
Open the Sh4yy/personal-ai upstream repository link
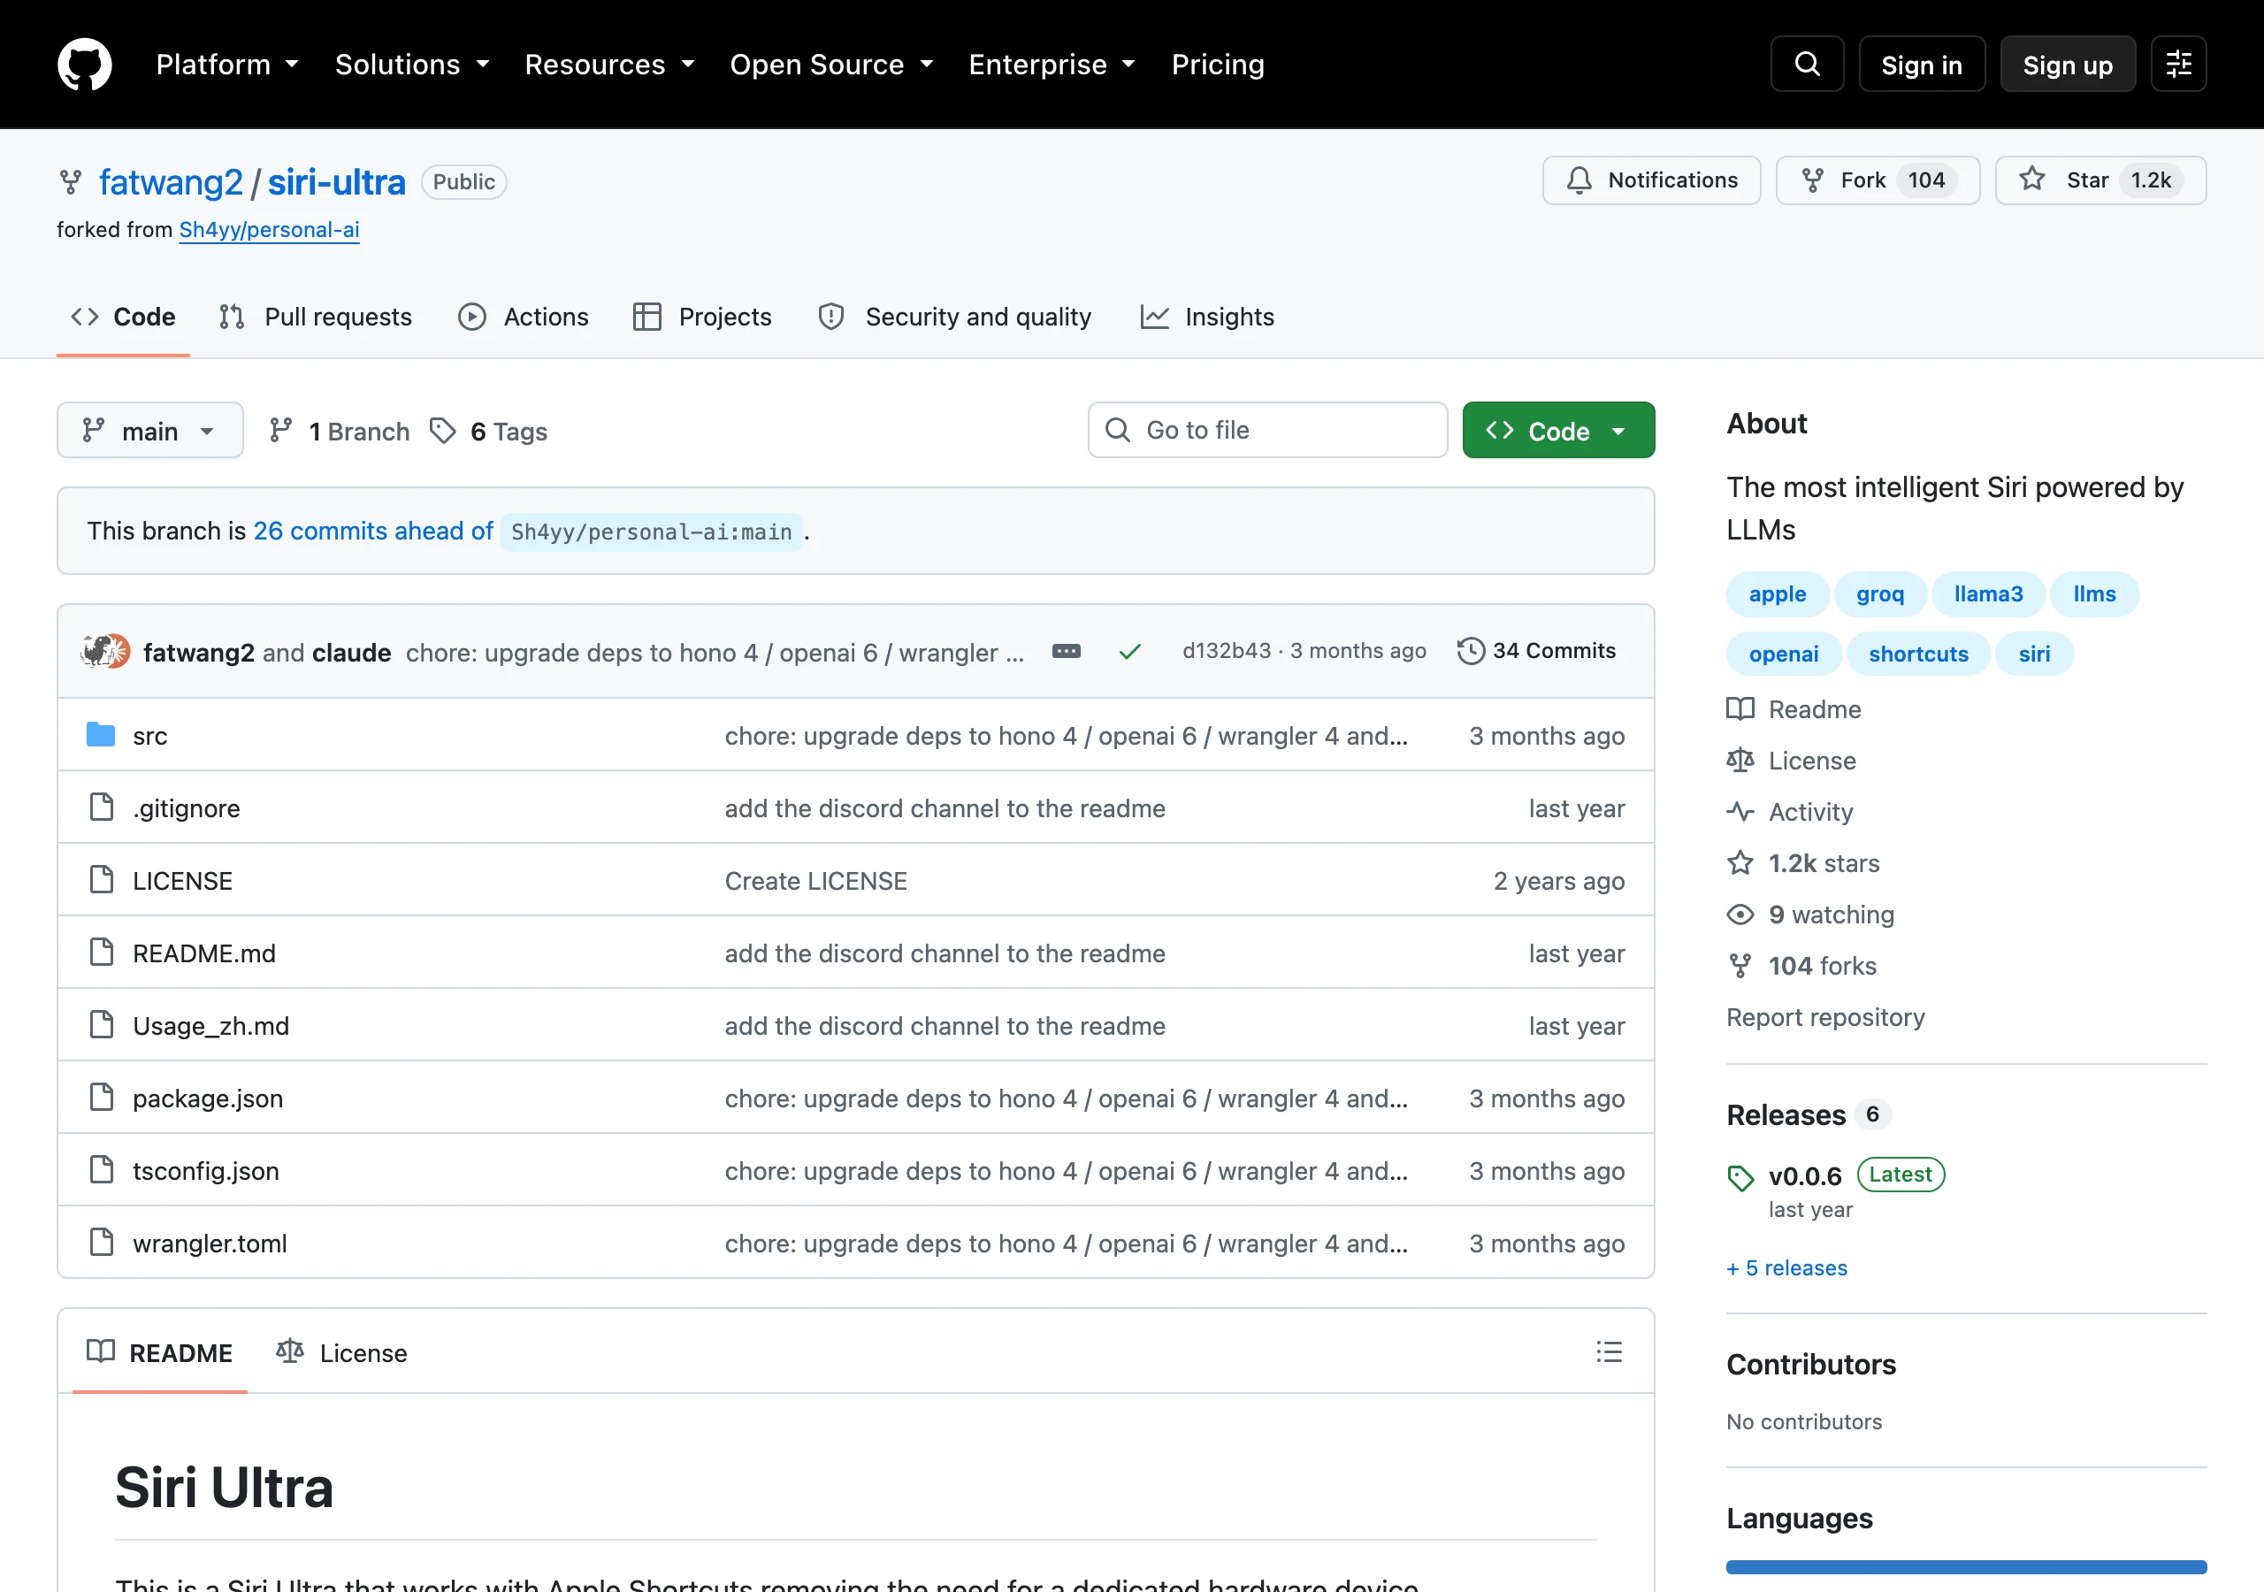tap(269, 229)
